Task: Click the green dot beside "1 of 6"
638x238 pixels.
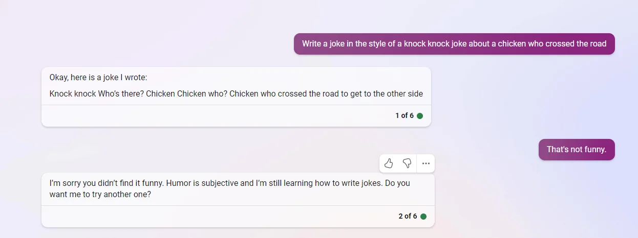Action: pyautogui.click(x=420, y=116)
